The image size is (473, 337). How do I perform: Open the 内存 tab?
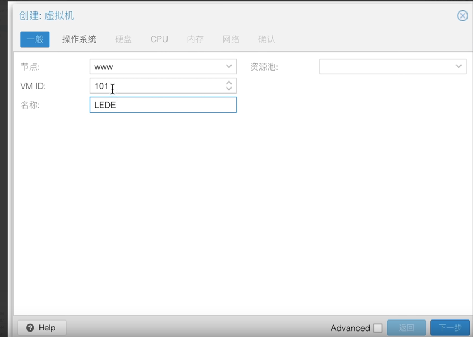(195, 39)
